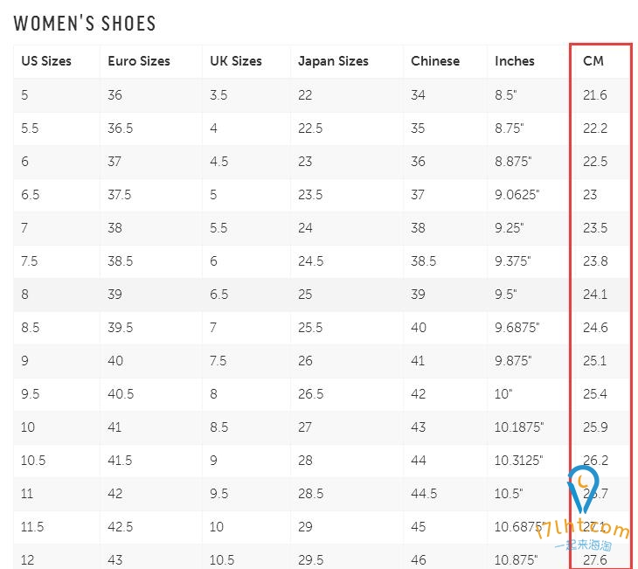
Task: Select the Chinese size 44.5 cell
Action: [424, 493]
